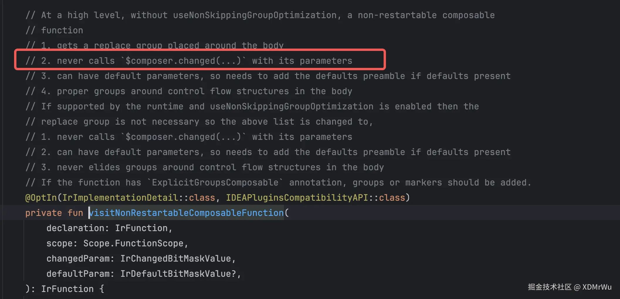This screenshot has height=299, width=620.
Task: Click the defaultParam parameter name
Action: coord(78,274)
